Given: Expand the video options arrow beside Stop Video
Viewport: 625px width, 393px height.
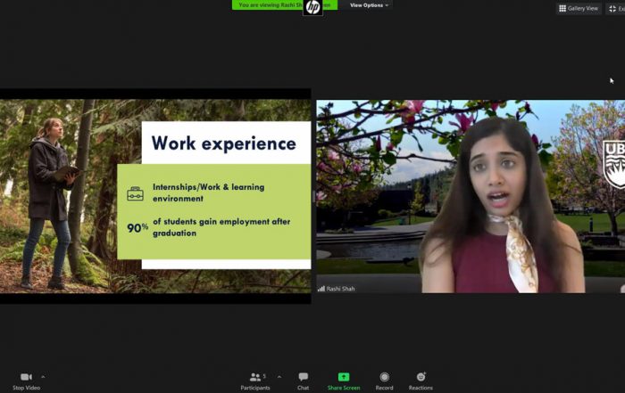Looking at the screenshot, I should pos(43,377).
